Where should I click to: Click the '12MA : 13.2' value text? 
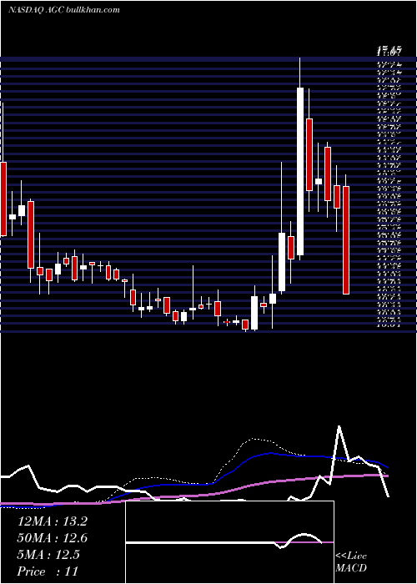coord(53,521)
